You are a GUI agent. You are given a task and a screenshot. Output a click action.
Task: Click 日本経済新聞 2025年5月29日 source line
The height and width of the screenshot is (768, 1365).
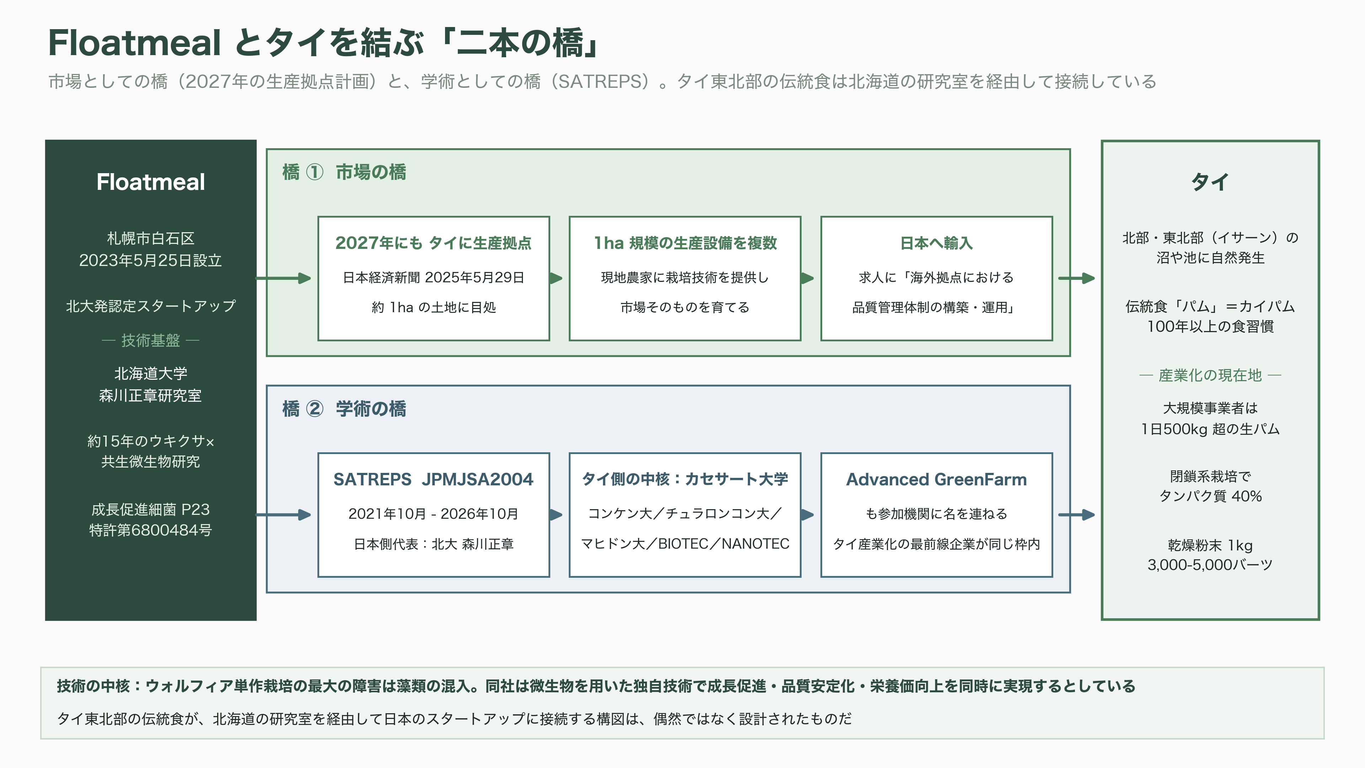coord(433,277)
